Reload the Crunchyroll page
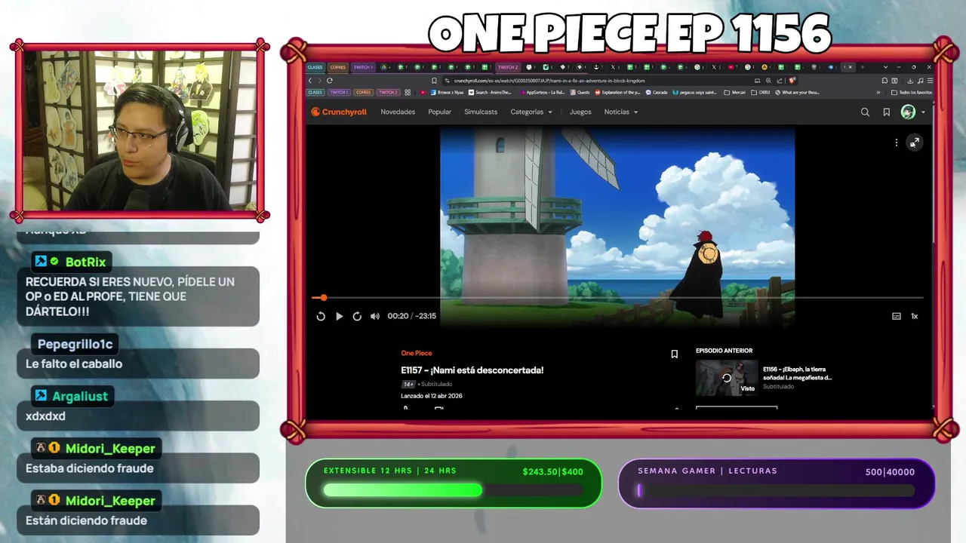The height and width of the screenshot is (543, 966). click(330, 81)
